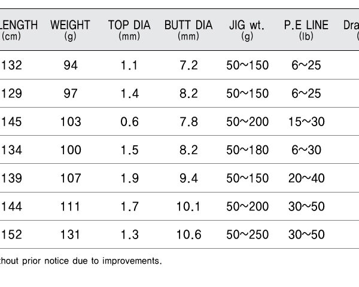Select the butt diameter cell 10.1
Screen dimensions: 359x287
click(x=188, y=206)
